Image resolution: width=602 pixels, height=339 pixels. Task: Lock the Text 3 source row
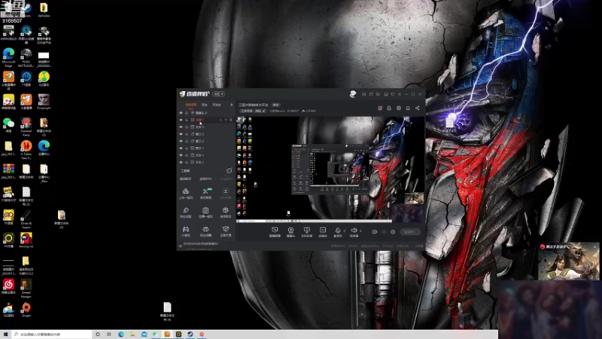(x=187, y=127)
